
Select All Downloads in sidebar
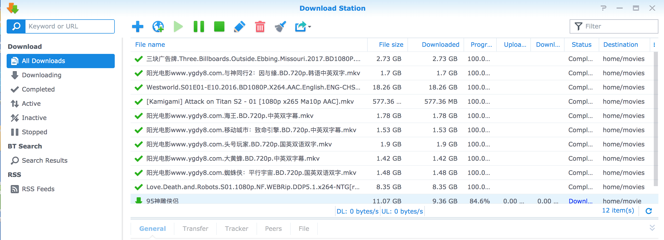61,61
